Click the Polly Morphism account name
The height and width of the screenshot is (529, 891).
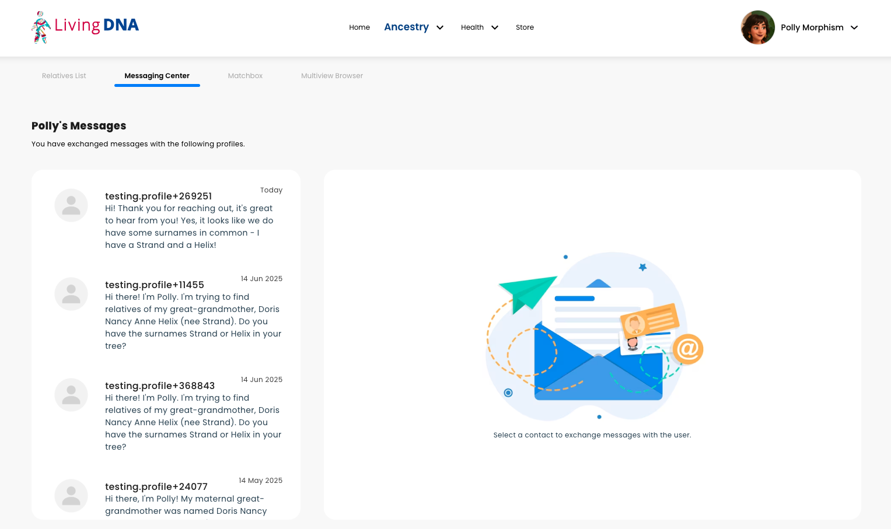tap(812, 27)
